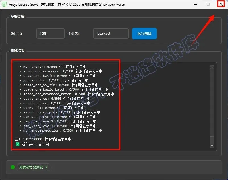The width and height of the screenshot is (228, 180).
Task: Click the 总计: 0/598800 summary line
Action: tap(43, 139)
